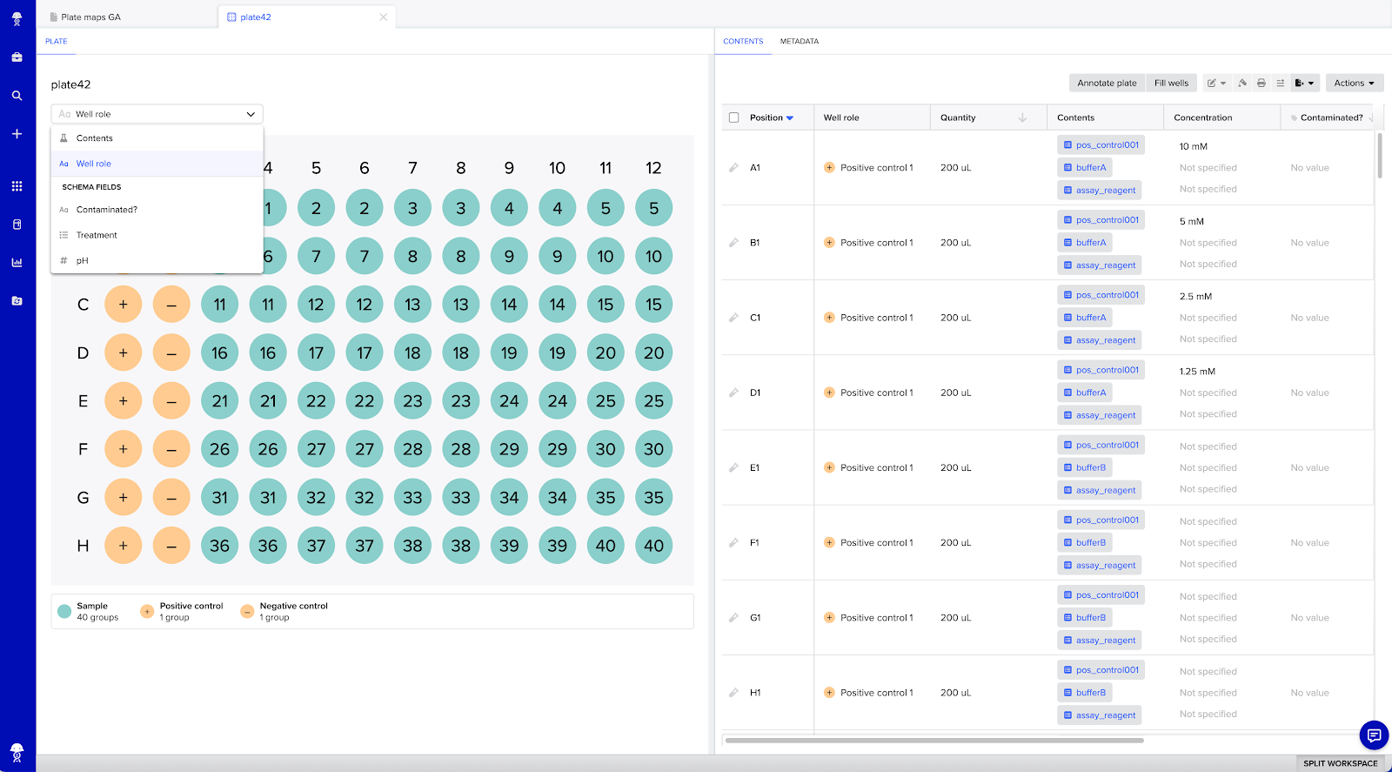Viewport: 1392px width, 772px height.
Task: Click the Fill wells button
Action: [x=1171, y=84]
